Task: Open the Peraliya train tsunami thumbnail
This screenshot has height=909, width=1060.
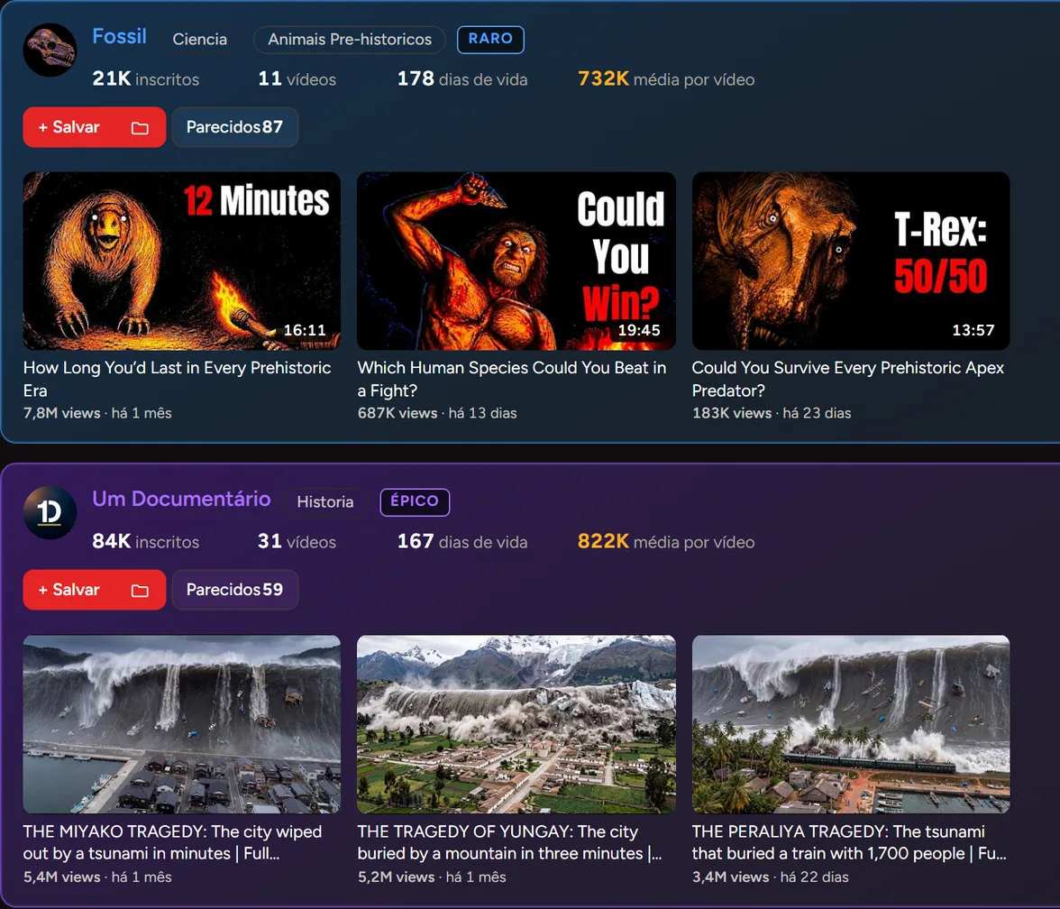Action: click(x=851, y=723)
